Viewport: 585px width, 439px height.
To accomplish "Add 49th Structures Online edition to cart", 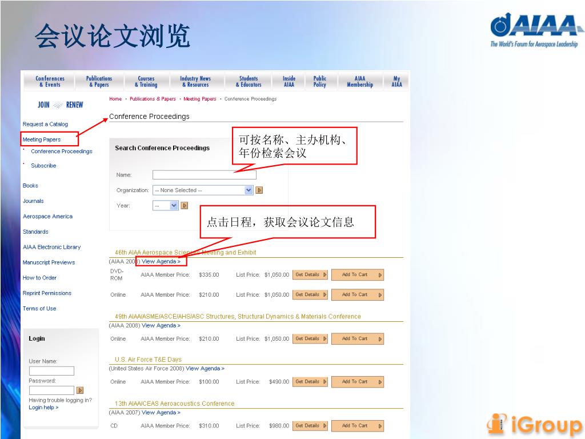I will [358, 339].
